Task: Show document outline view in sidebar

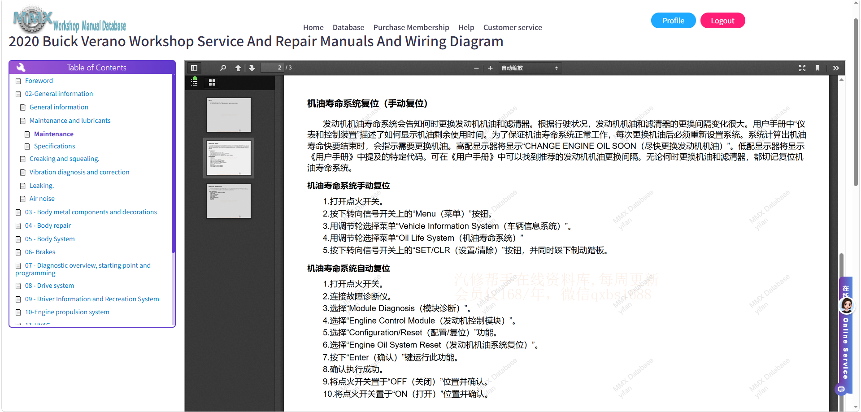Action: point(195,82)
